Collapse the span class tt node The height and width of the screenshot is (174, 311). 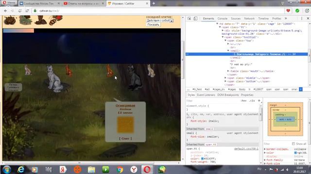point(220,27)
